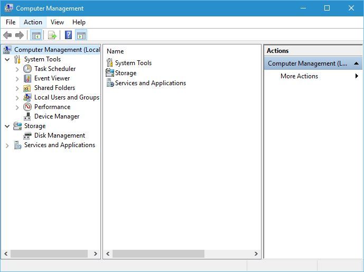Screen dimensions: 364x272
Task: Select Task Scheduler in the tree
Action: [55, 69]
